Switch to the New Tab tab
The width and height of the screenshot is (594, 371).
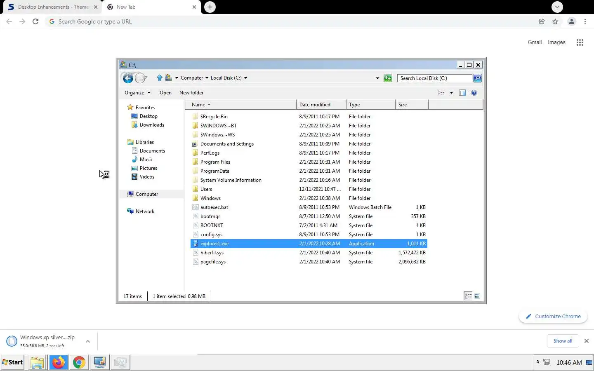[151, 7]
